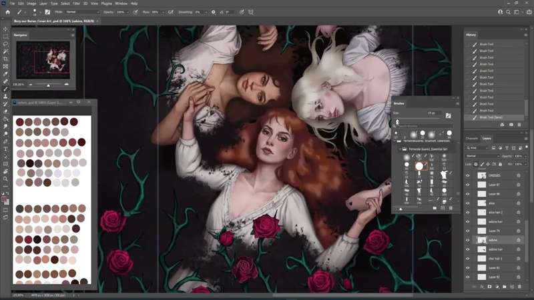The height and width of the screenshot is (300, 534).
Task: Click the brush size field in Brushes panel
Action: (x=435, y=113)
